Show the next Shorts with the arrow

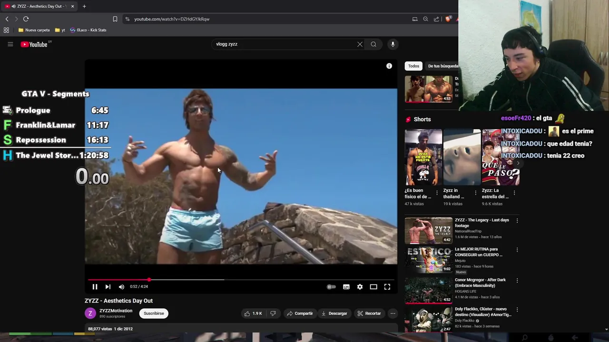518,163
